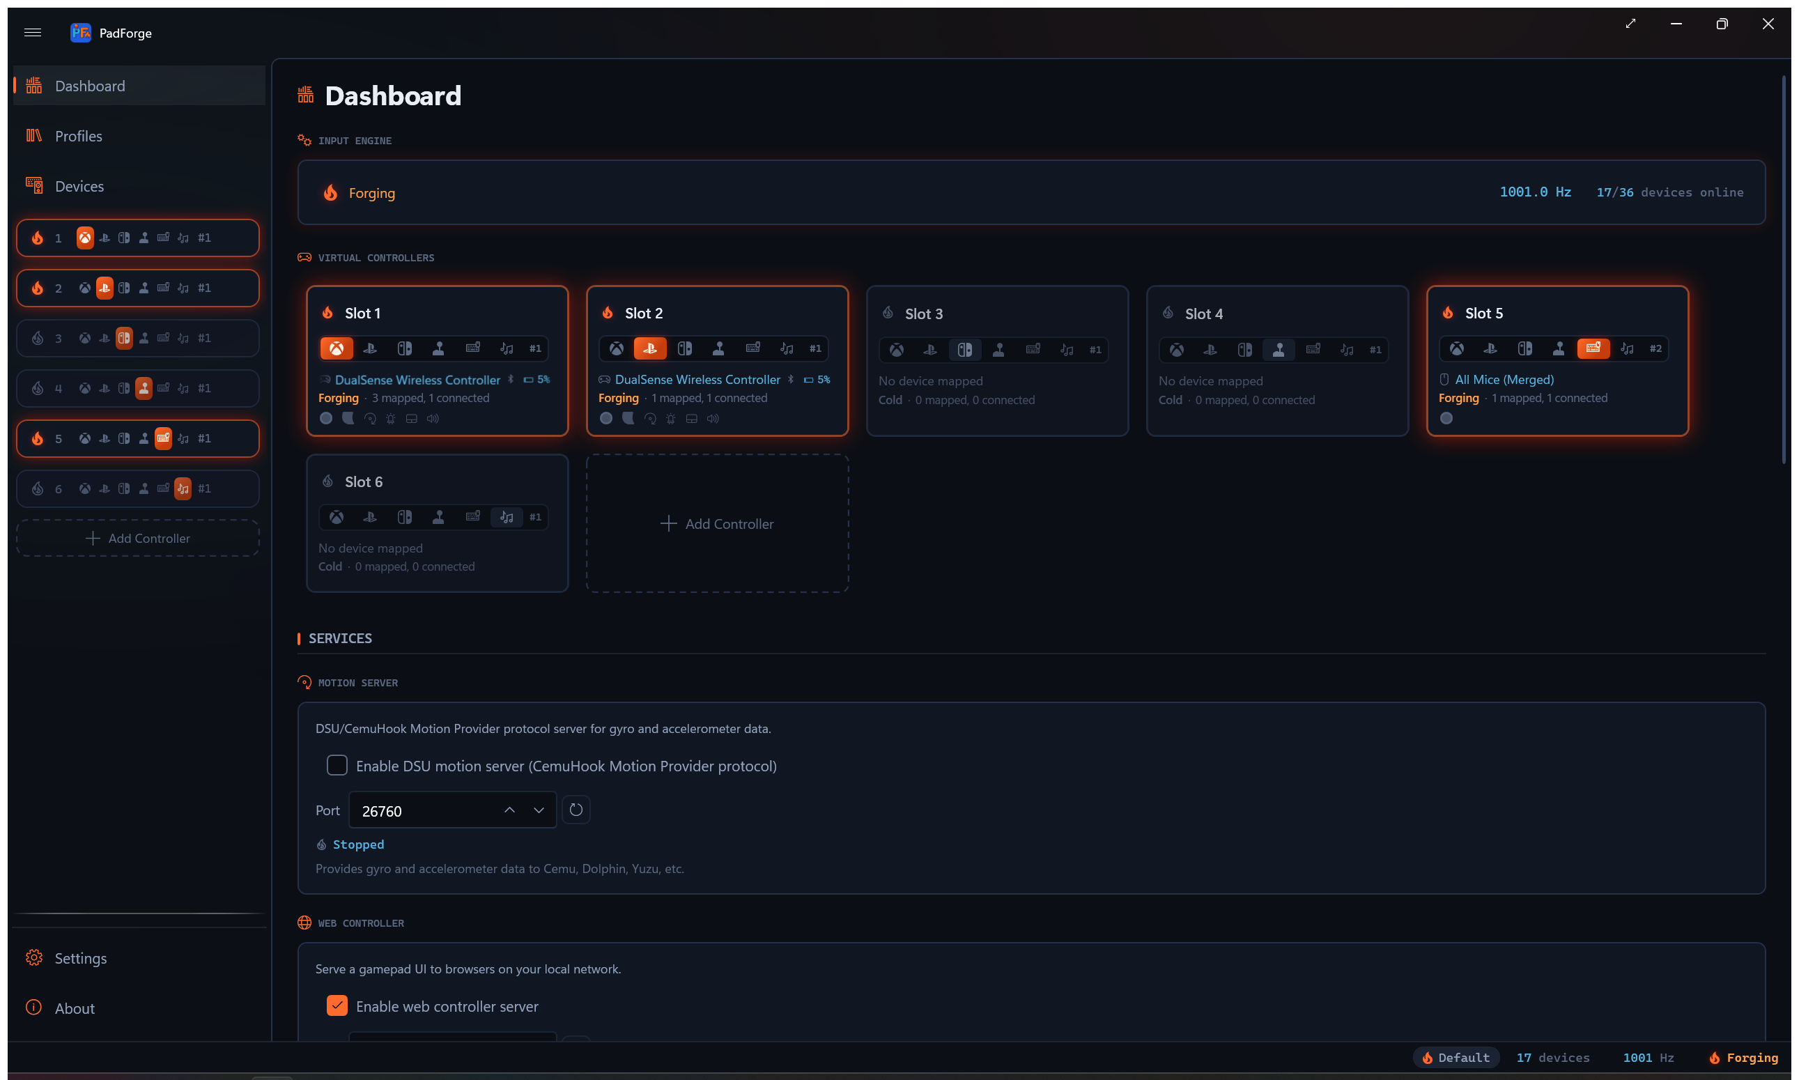This screenshot has height=1080, width=1799.
Task: Open All Mice (Merged) link in Slot 5
Action: (x=1504, y=380)
